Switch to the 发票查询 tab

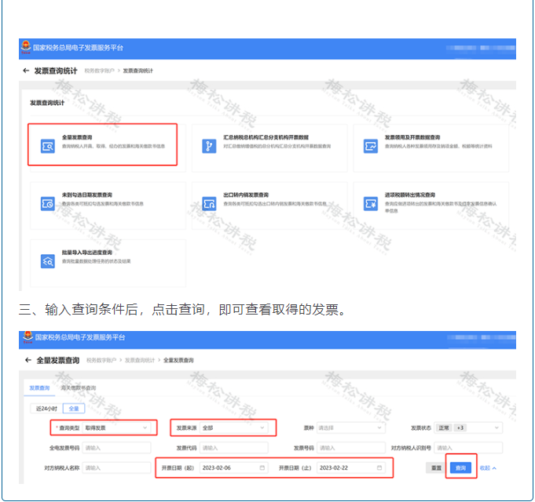coord(39,388)
